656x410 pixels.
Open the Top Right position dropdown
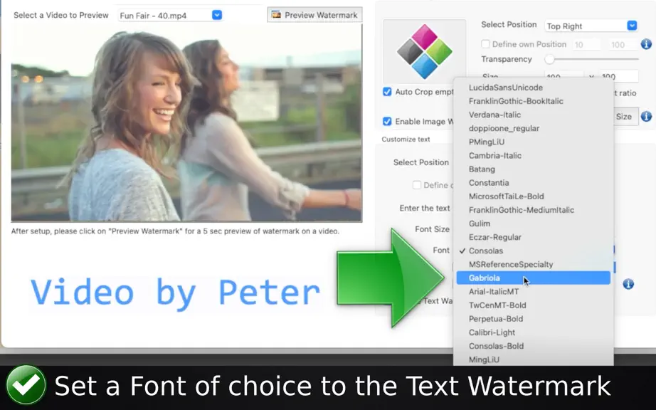click(591, 26)
